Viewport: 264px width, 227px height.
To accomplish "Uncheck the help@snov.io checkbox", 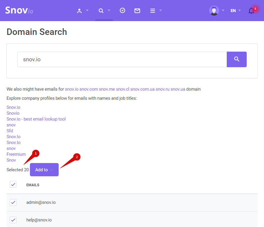I will [x=13, y=220].
